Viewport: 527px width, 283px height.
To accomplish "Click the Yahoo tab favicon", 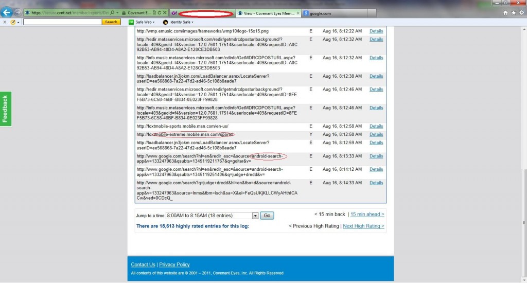I will click(174, 13).
